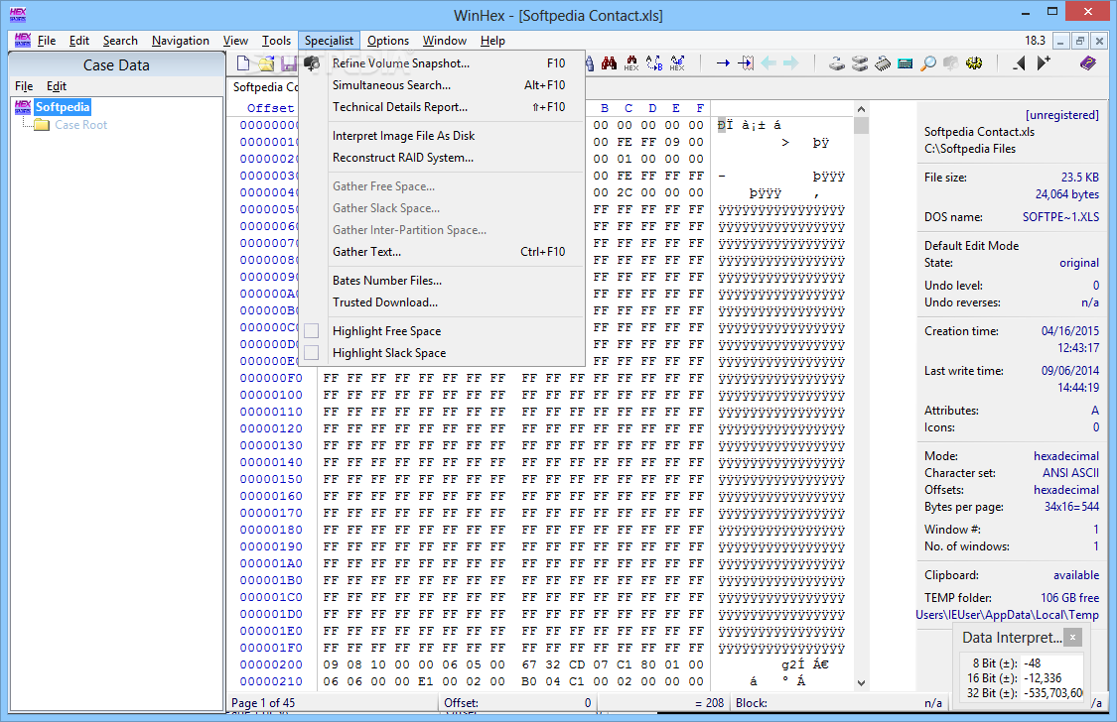The height and width of the screenshot is (722, 1117).
Task: Select the Case Root tree item
Action: coord(81,125)
